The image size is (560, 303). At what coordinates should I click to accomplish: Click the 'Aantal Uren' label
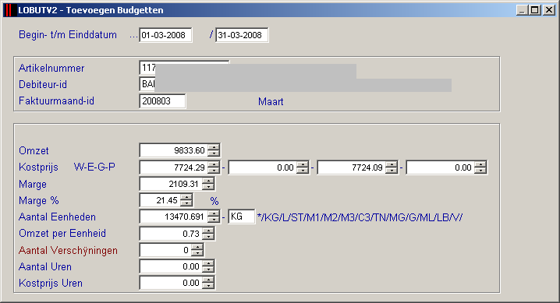pos(45,266)
